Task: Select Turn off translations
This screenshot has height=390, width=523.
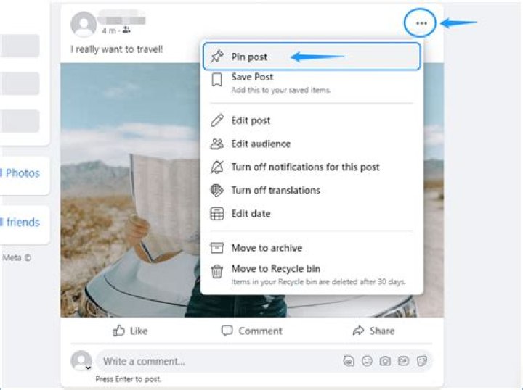Action: coord(312,191)
